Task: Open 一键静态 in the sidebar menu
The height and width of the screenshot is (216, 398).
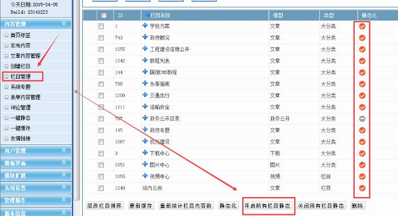Action: coord(21,118)
